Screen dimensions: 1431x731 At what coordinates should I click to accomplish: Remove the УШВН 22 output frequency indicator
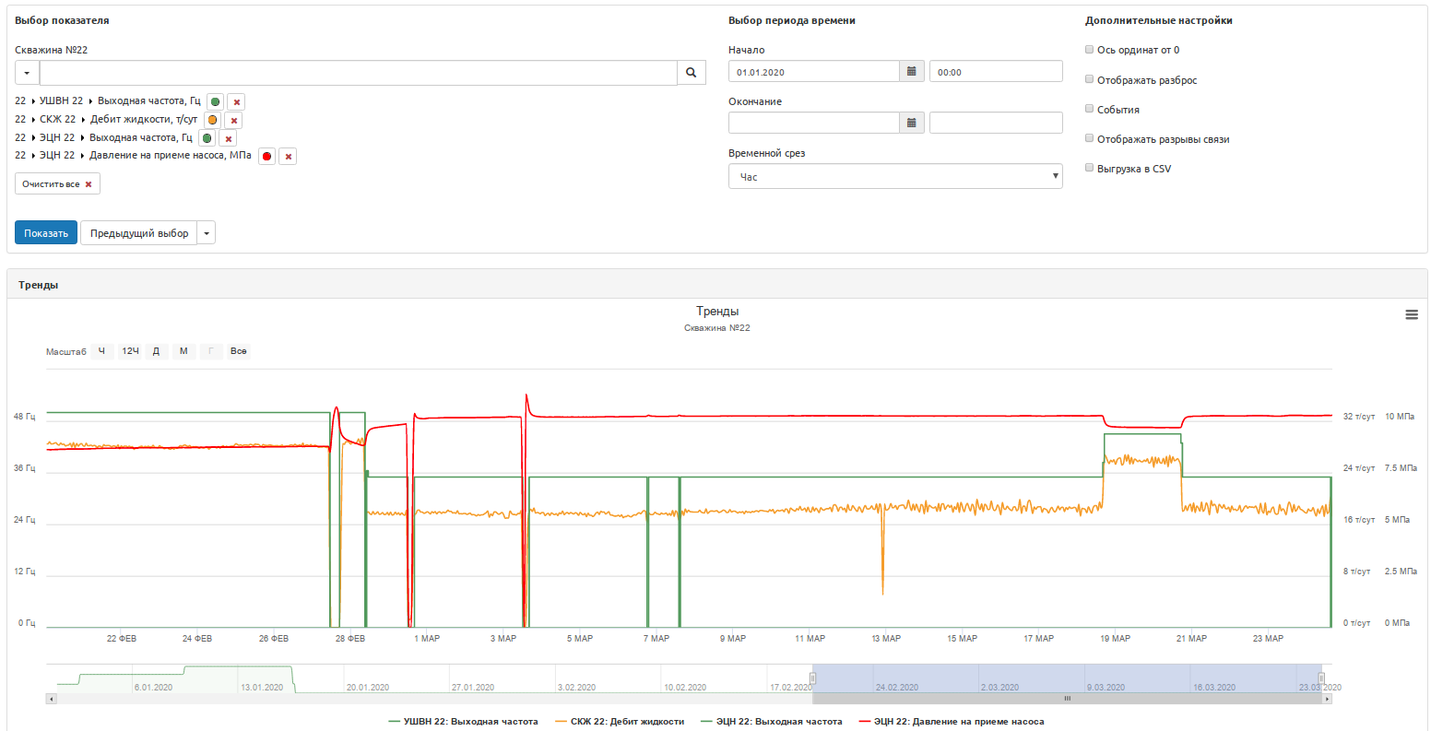[x=237, y=102]
